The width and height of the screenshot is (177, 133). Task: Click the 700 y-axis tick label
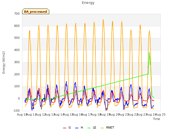(x=17, y=14)
